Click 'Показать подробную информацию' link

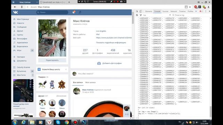tap(111, 42)
